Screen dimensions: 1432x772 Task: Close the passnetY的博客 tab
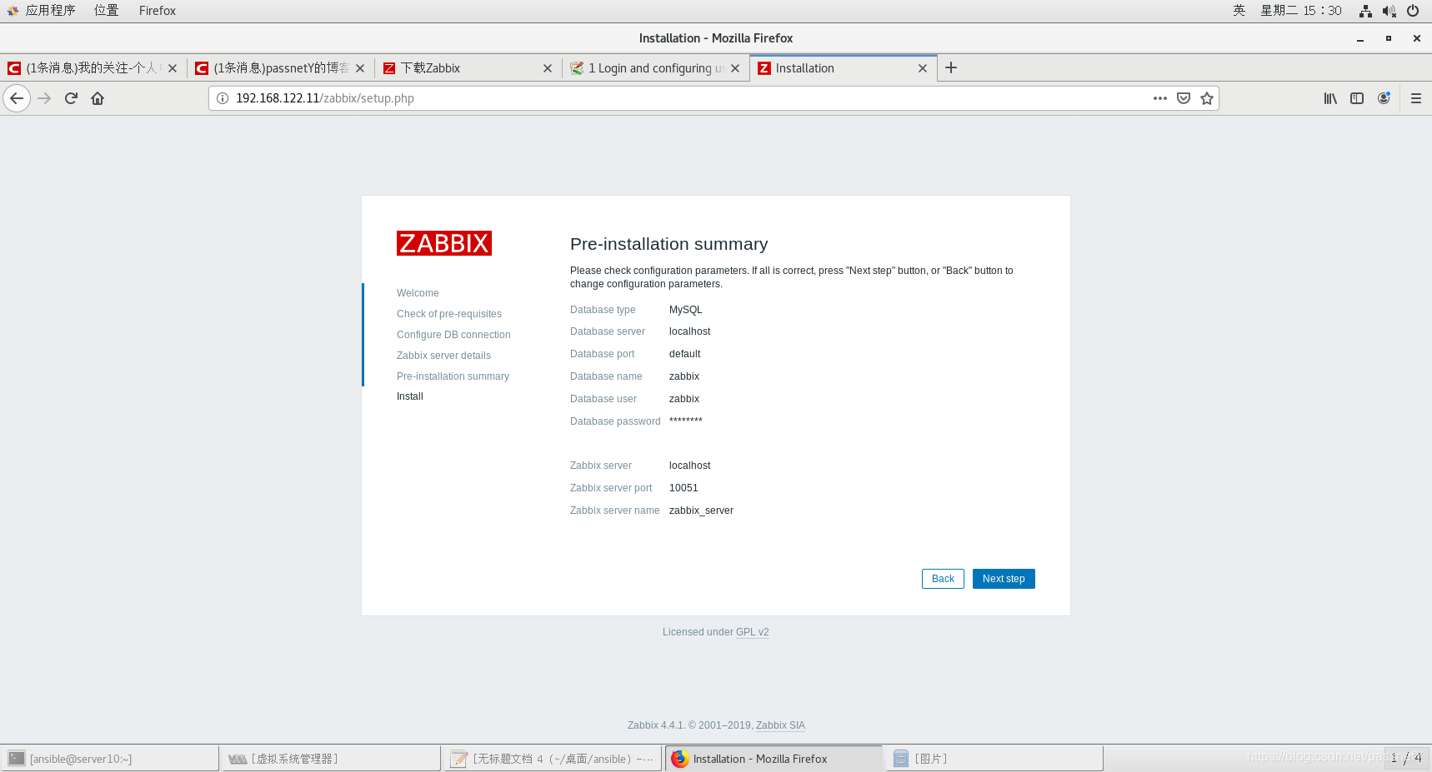(360, 68)
